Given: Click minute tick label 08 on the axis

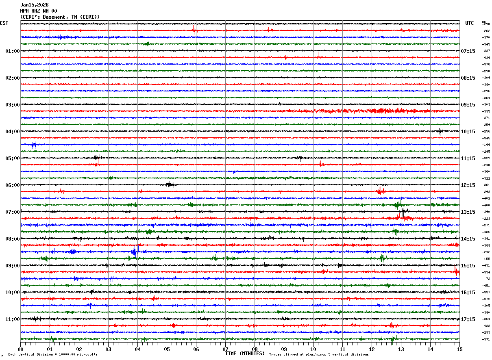Looking at the screenshot, I should tap(255, 349).
